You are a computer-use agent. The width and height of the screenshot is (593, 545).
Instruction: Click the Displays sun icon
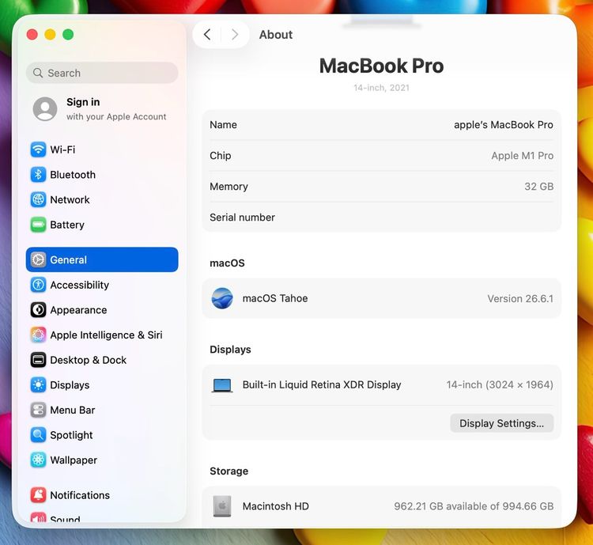[38, 385]
